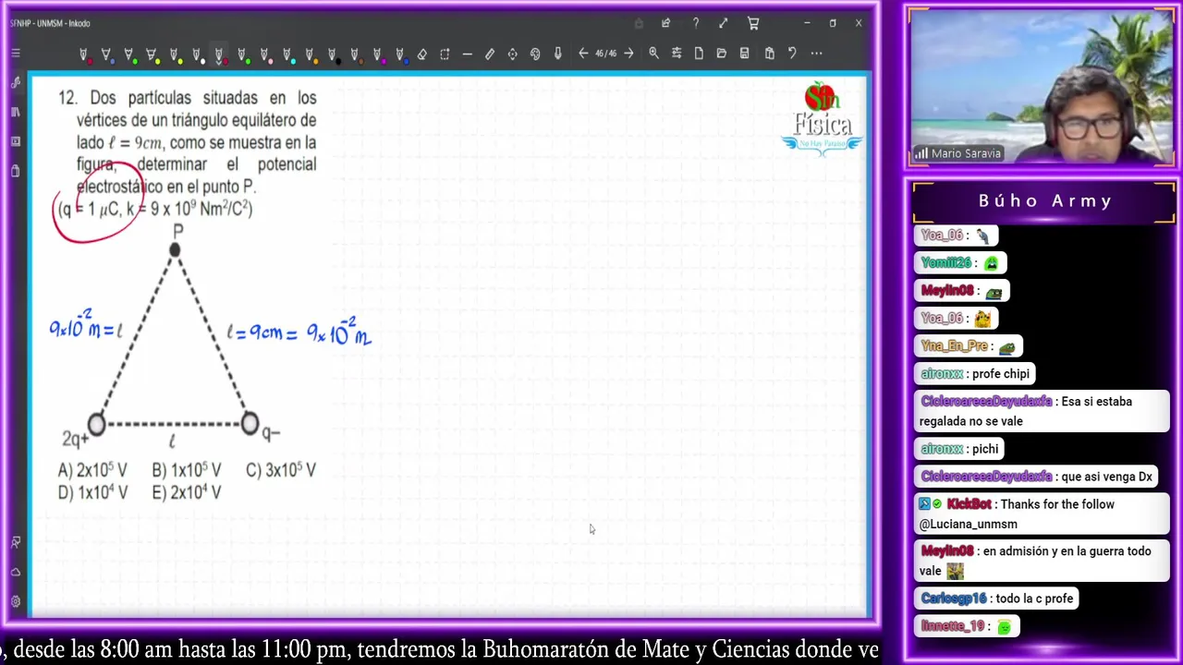Select the Eraser tool
The width and height of the screenshot is (1183, 665).
[x=422, y=54]
